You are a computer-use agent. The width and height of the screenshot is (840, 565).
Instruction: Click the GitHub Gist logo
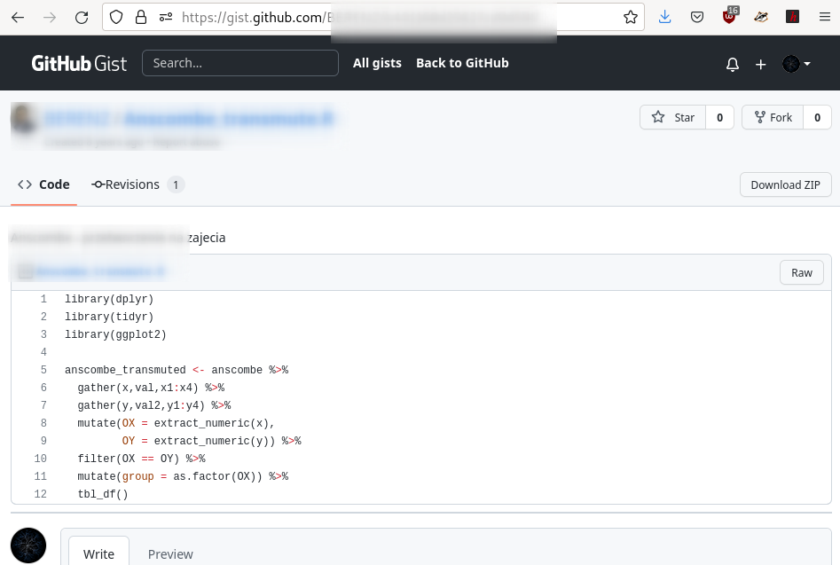(x=79, y=63)
